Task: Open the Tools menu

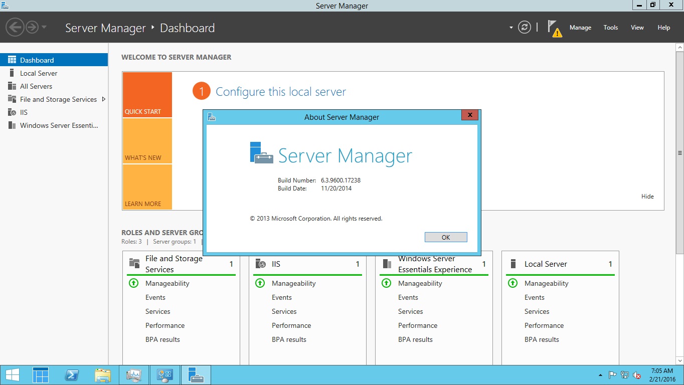Action: [x=611, y=28]
